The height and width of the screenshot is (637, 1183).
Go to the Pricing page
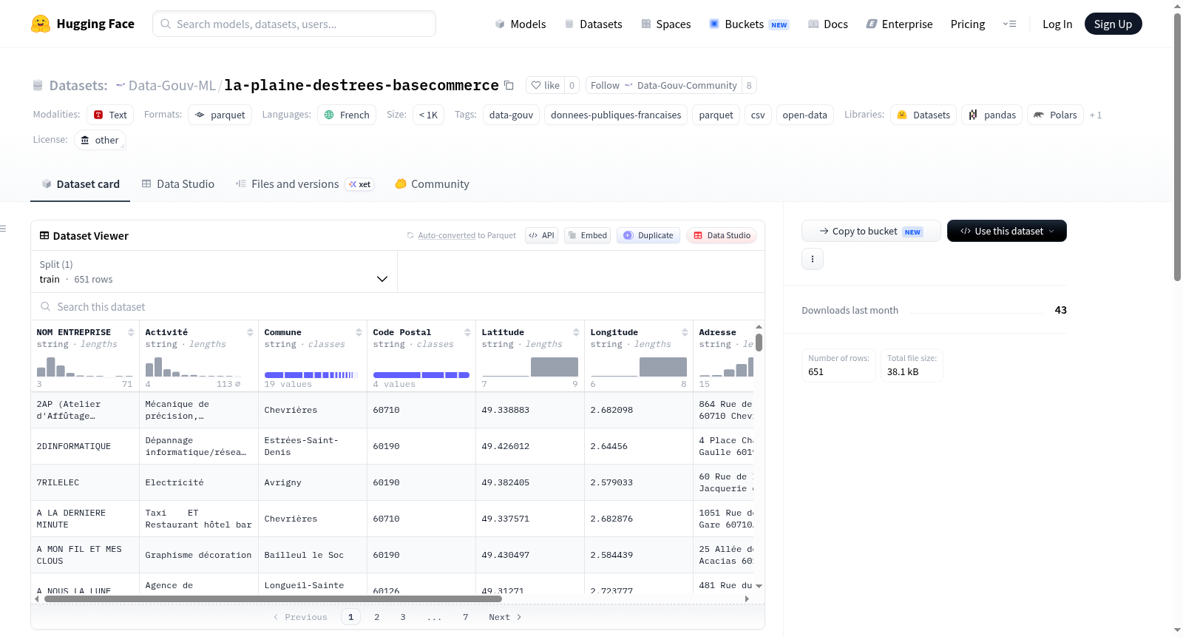click(968, 24)
